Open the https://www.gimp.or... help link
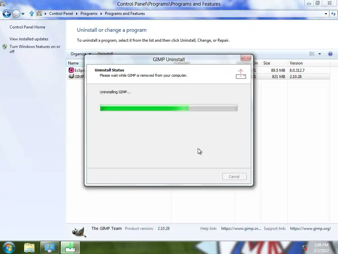The height and width of the screenshot is (254, 338). click(x=241, y=228)
